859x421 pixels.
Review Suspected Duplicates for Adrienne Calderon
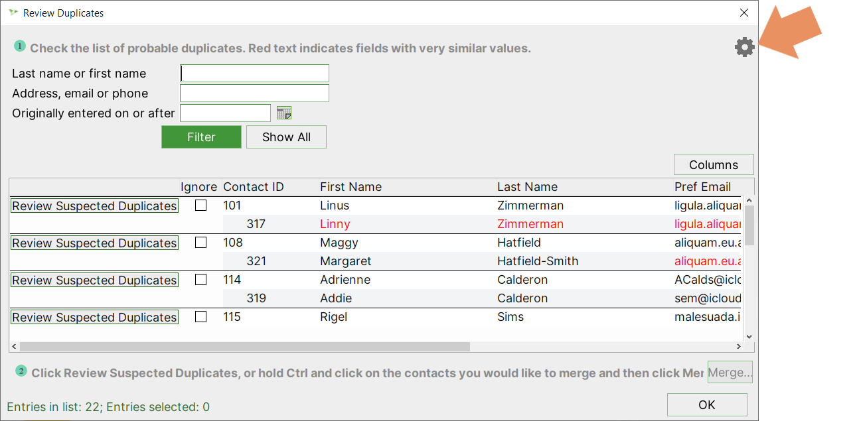94,280
